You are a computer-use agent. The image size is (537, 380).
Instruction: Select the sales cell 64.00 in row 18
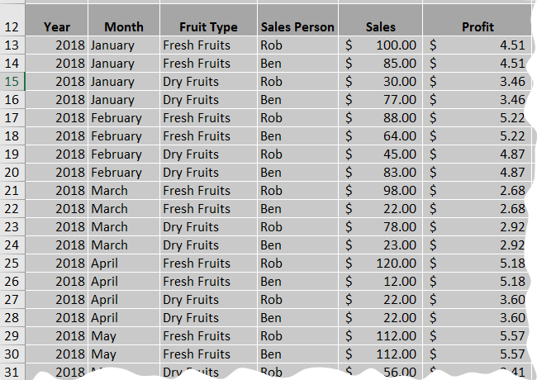pyautogui.click(x=381, y=136)
